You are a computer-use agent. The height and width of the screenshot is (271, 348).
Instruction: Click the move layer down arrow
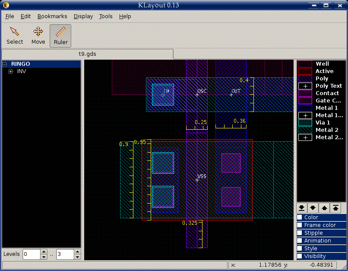pos(313,207)
